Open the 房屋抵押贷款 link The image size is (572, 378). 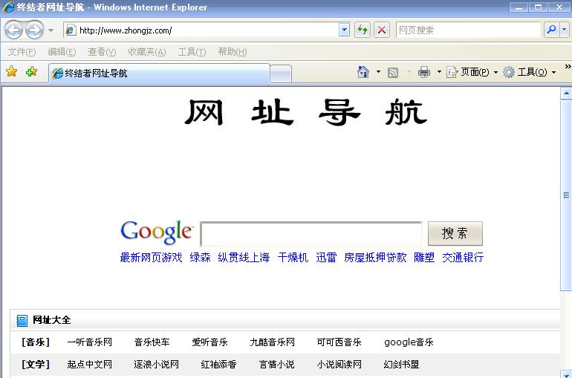(x=375, y=258)
